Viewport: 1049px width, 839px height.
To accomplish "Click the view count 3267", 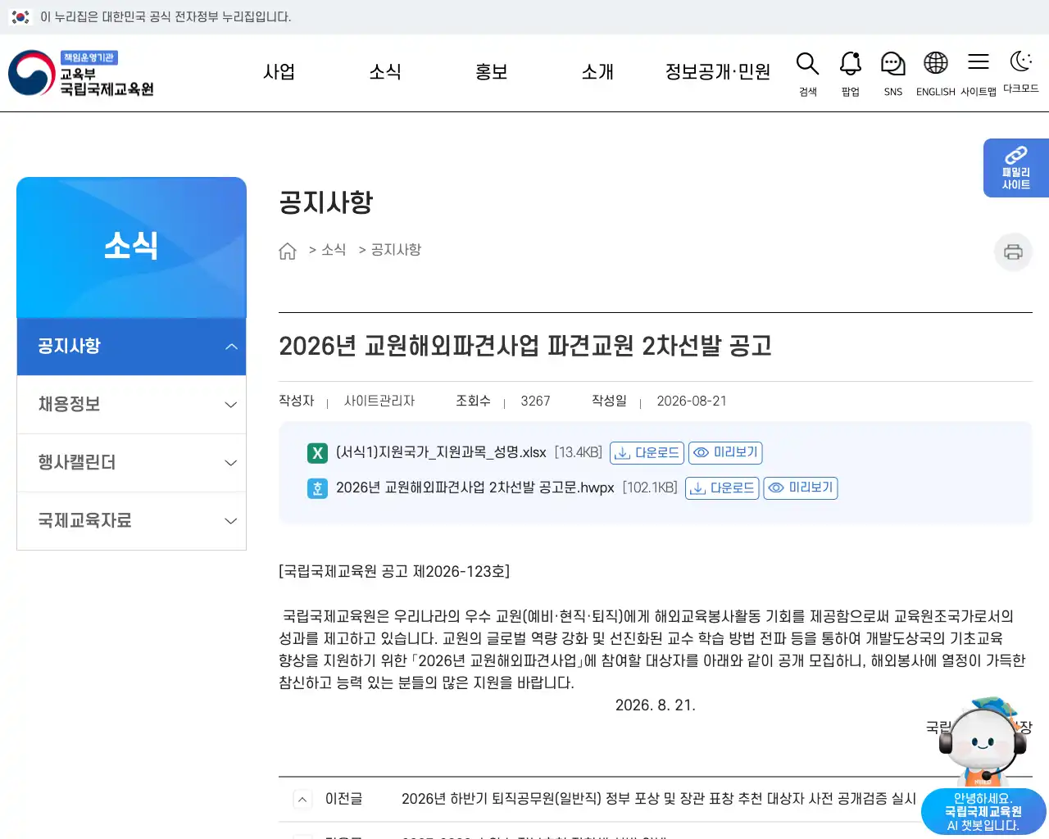I will click(535, 401).
